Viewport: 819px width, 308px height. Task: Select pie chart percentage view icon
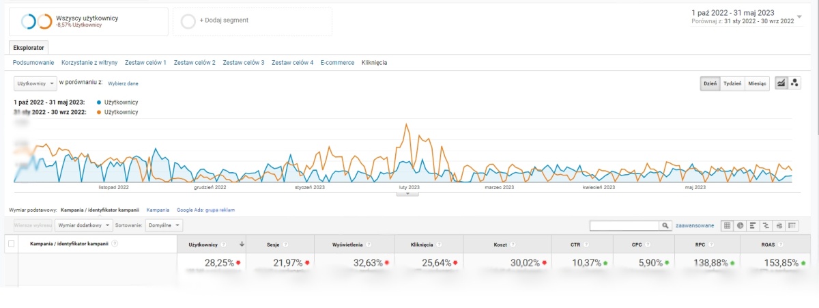coord(741,225)
